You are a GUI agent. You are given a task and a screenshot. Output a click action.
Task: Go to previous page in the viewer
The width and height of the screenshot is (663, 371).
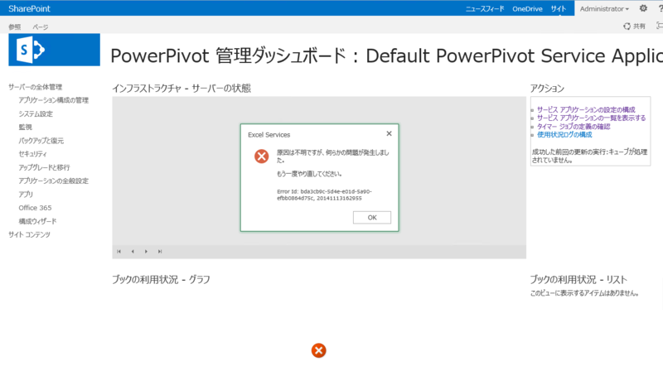(133, 252)
